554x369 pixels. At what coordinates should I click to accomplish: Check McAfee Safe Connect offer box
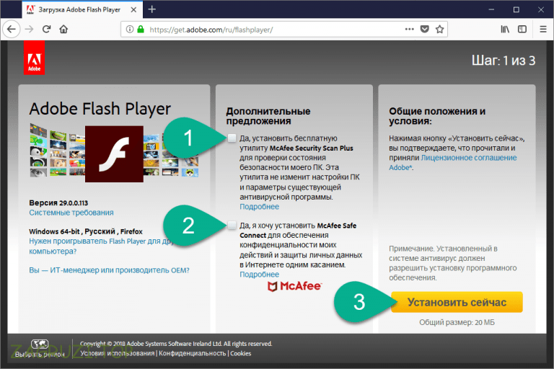pos(232,226)
